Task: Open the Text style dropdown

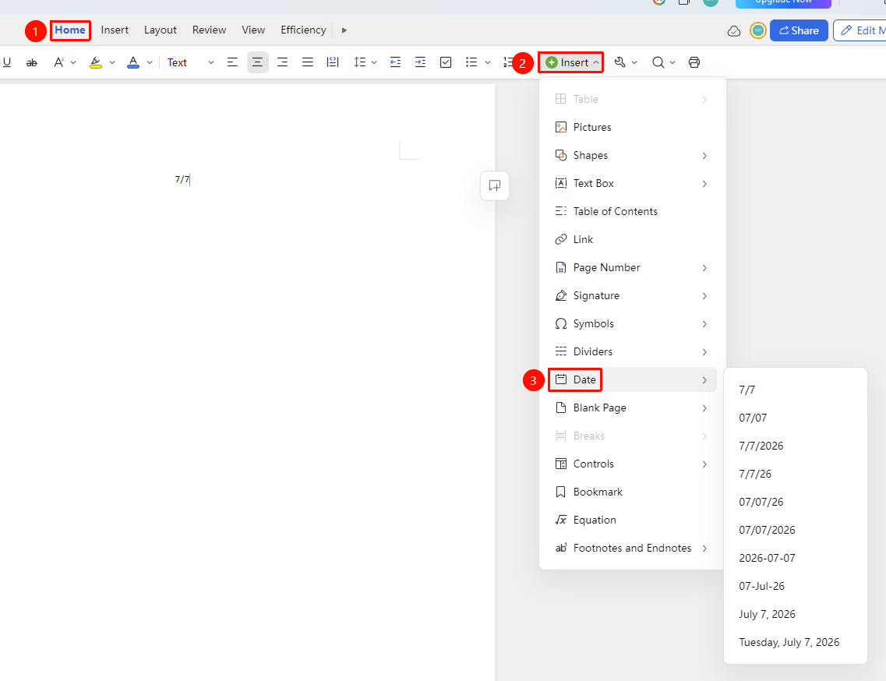Action: 190,62
